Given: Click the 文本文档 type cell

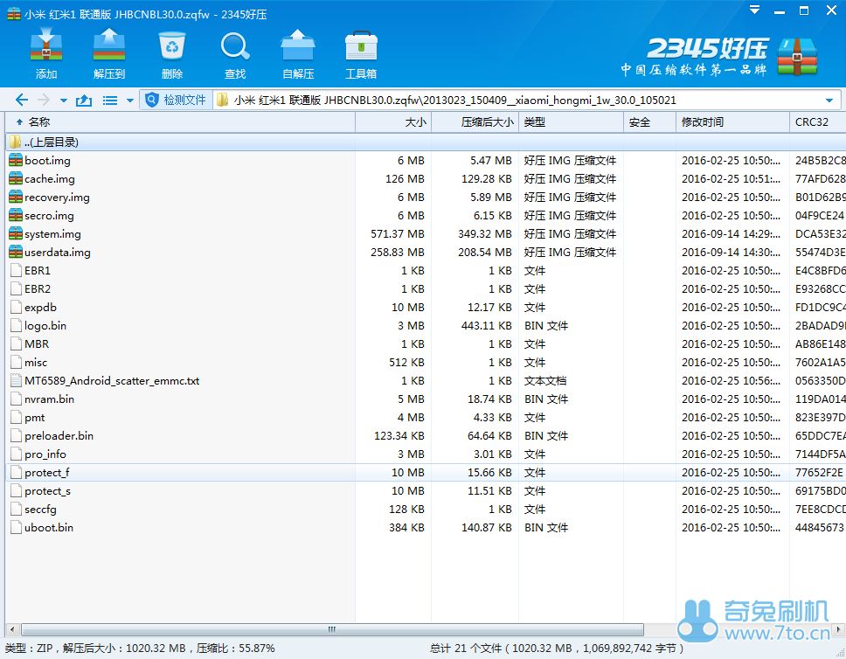Looking at the screenshot, I should pyautogui.click(x=545, y=380).
